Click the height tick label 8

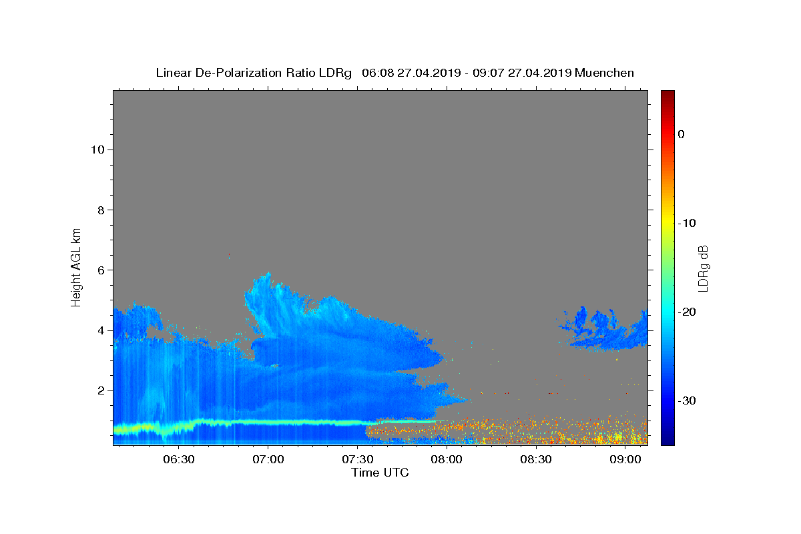[x=103, y=210]
